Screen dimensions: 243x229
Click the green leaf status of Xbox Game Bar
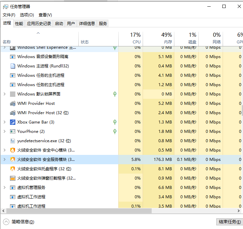[x=115, y=122]
